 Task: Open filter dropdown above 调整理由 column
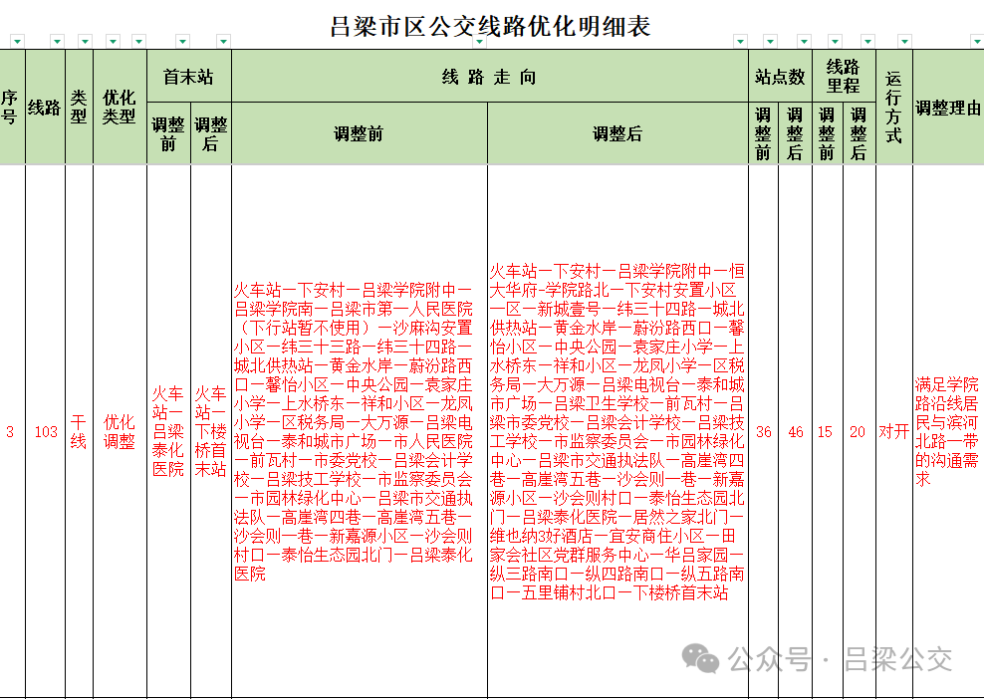point(976,42)
